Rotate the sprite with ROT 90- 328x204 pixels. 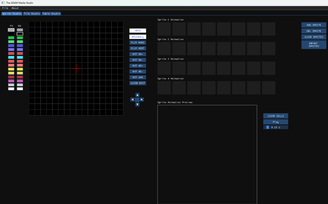coord(138,60)
